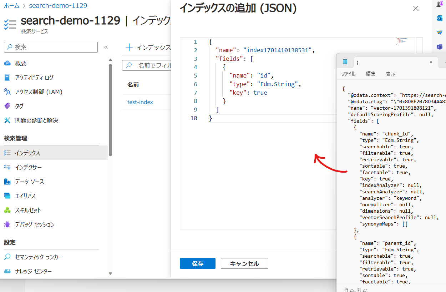Image resolution: width=446 pixels, height=292 pixels.
Task: Click the 保存 button
Action: click(x=198, y=263)
